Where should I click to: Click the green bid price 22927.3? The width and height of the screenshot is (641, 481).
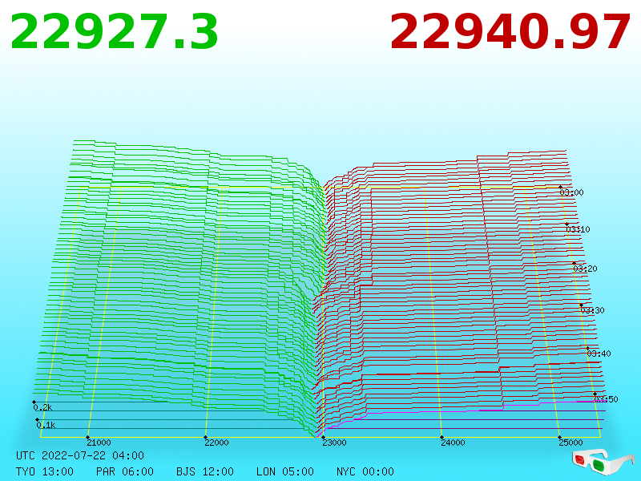[114, 32]
